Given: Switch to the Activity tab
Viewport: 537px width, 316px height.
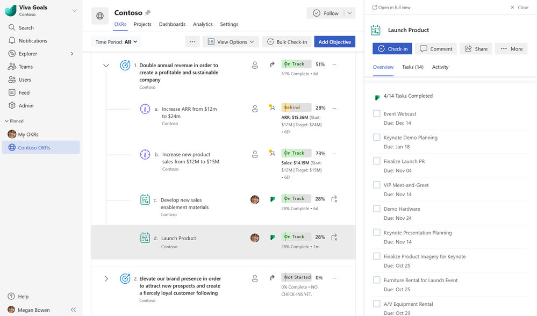Looking at the screenshot, I should [440, 67].
